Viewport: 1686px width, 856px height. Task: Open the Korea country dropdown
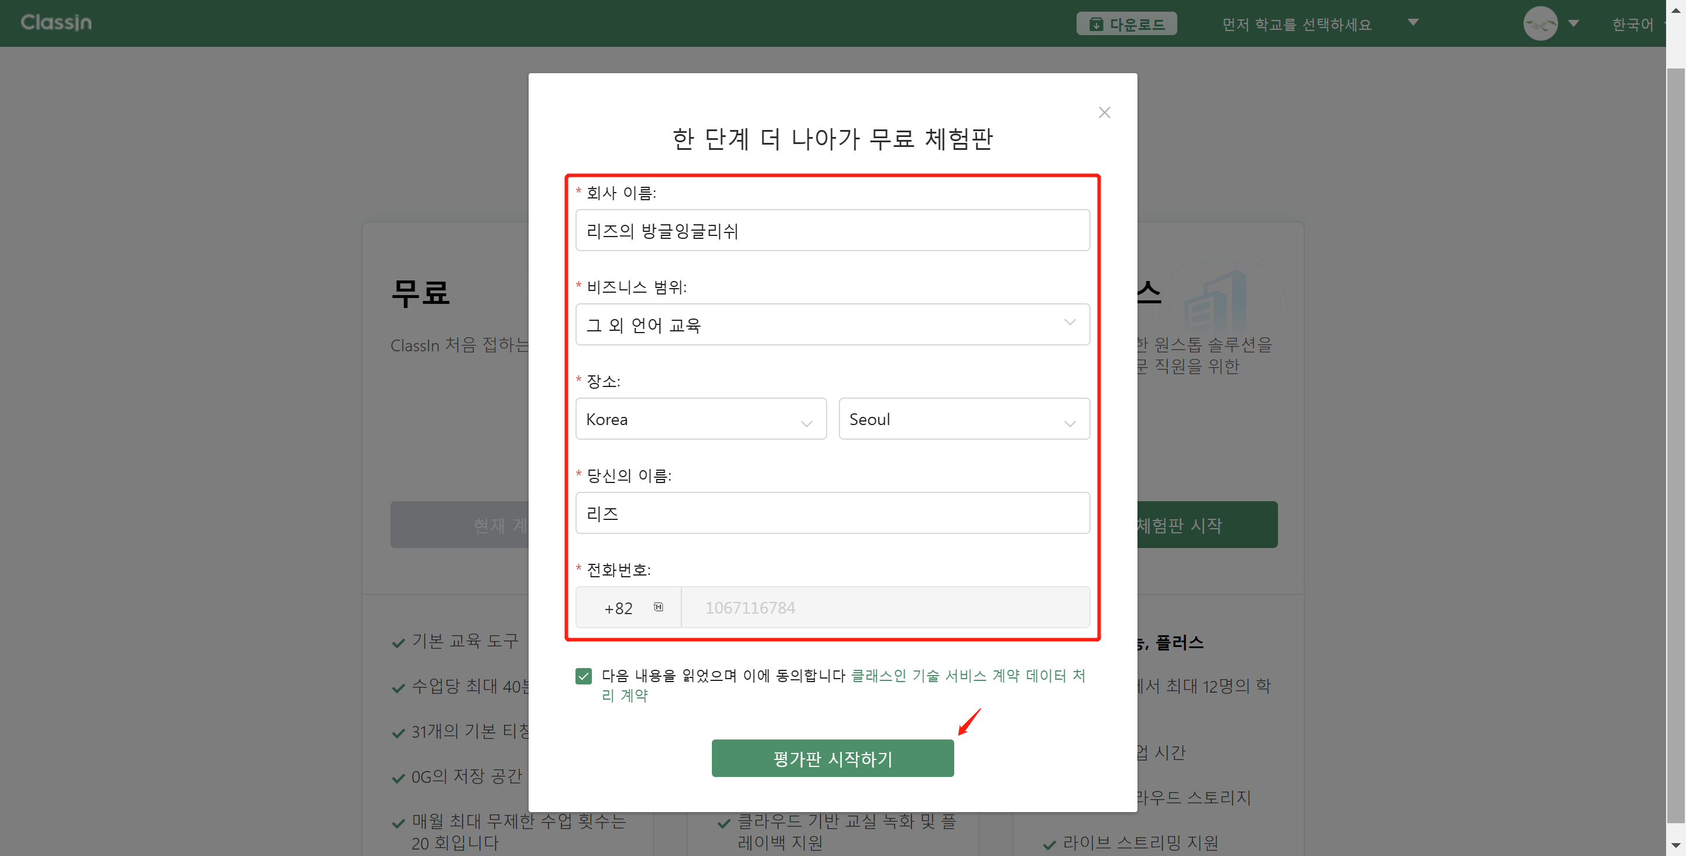[701, 419]
